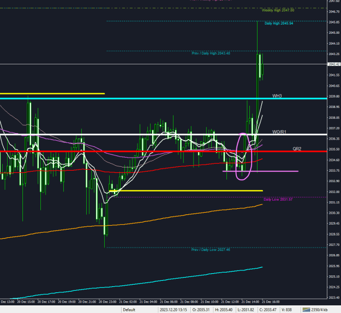Click the 2041.55 price axis label
This screenshot has width=341, height=313.
pos(334,75)
